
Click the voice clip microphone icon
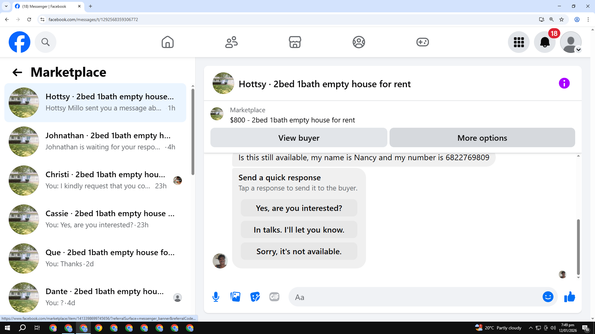tap(216, 297)
